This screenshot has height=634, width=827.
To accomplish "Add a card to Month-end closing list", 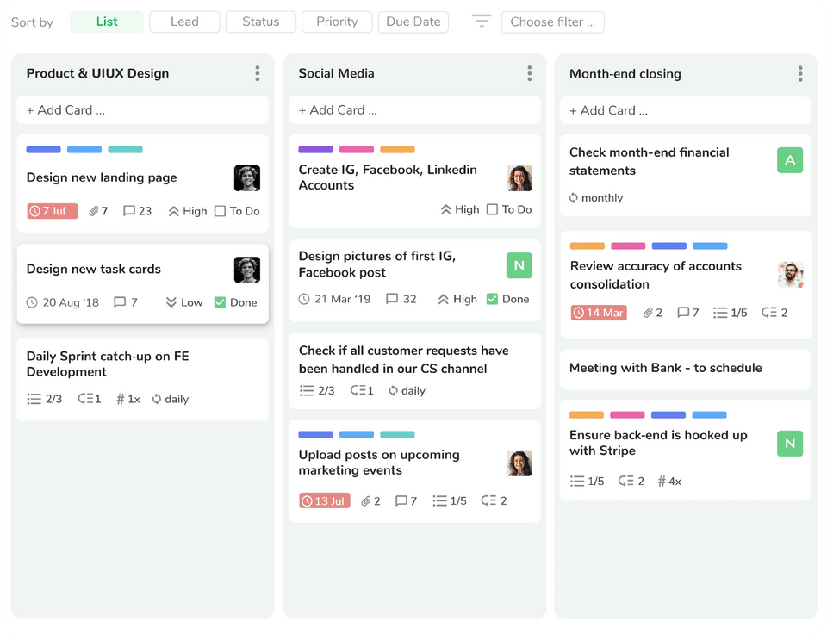I will pyautogui.click(x=686, y=110).
